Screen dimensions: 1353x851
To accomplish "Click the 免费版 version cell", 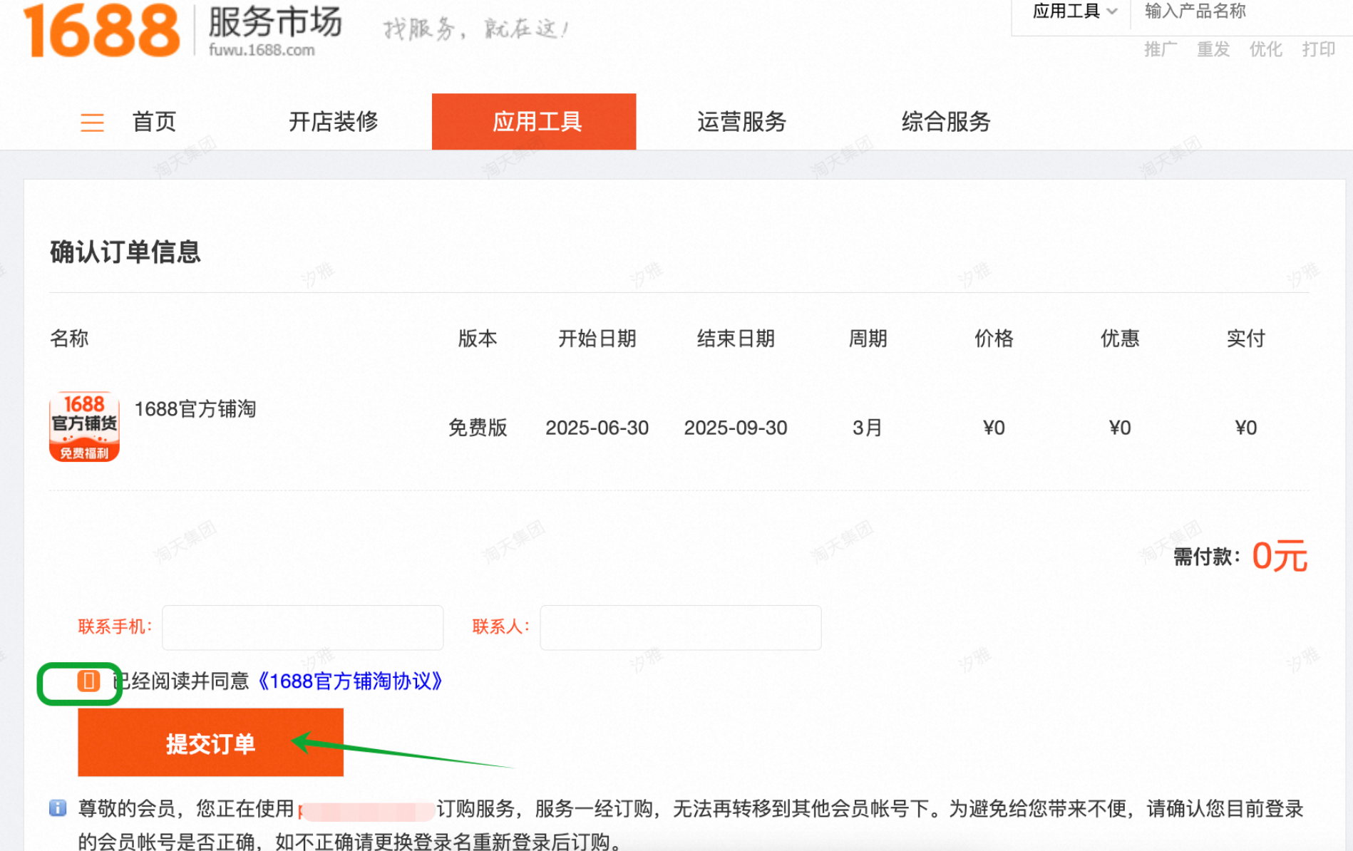I will click(478, 428).
